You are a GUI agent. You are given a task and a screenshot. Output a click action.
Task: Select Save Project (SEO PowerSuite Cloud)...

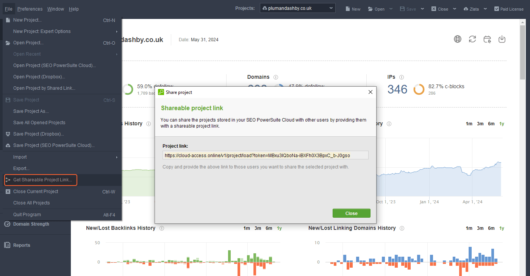coord(62,145)
